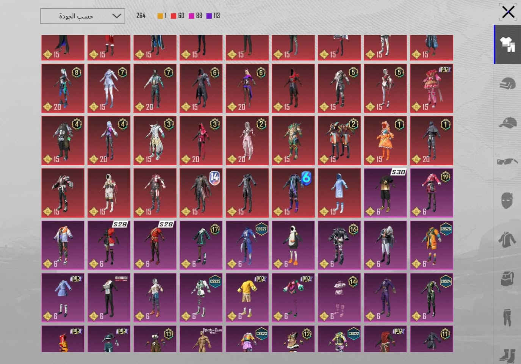Viewport: 521px width, 364px height.
Task: Select the S30 season outfit
Action: coord(385,193)
